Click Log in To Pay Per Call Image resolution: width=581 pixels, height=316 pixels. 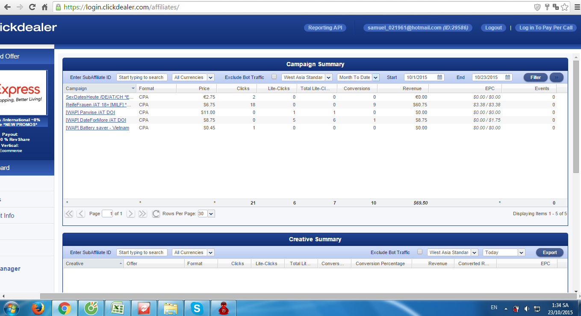coord(546,28)
